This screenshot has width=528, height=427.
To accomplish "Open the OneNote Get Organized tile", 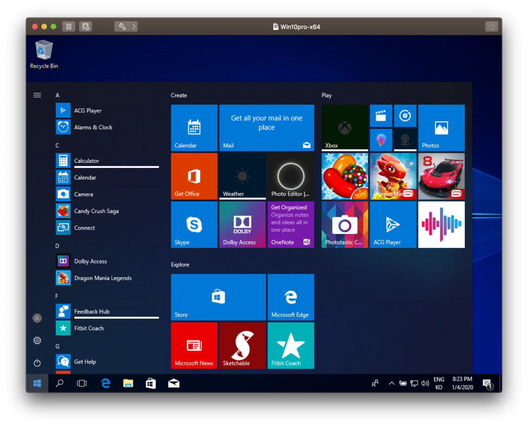I will (290, 225).
